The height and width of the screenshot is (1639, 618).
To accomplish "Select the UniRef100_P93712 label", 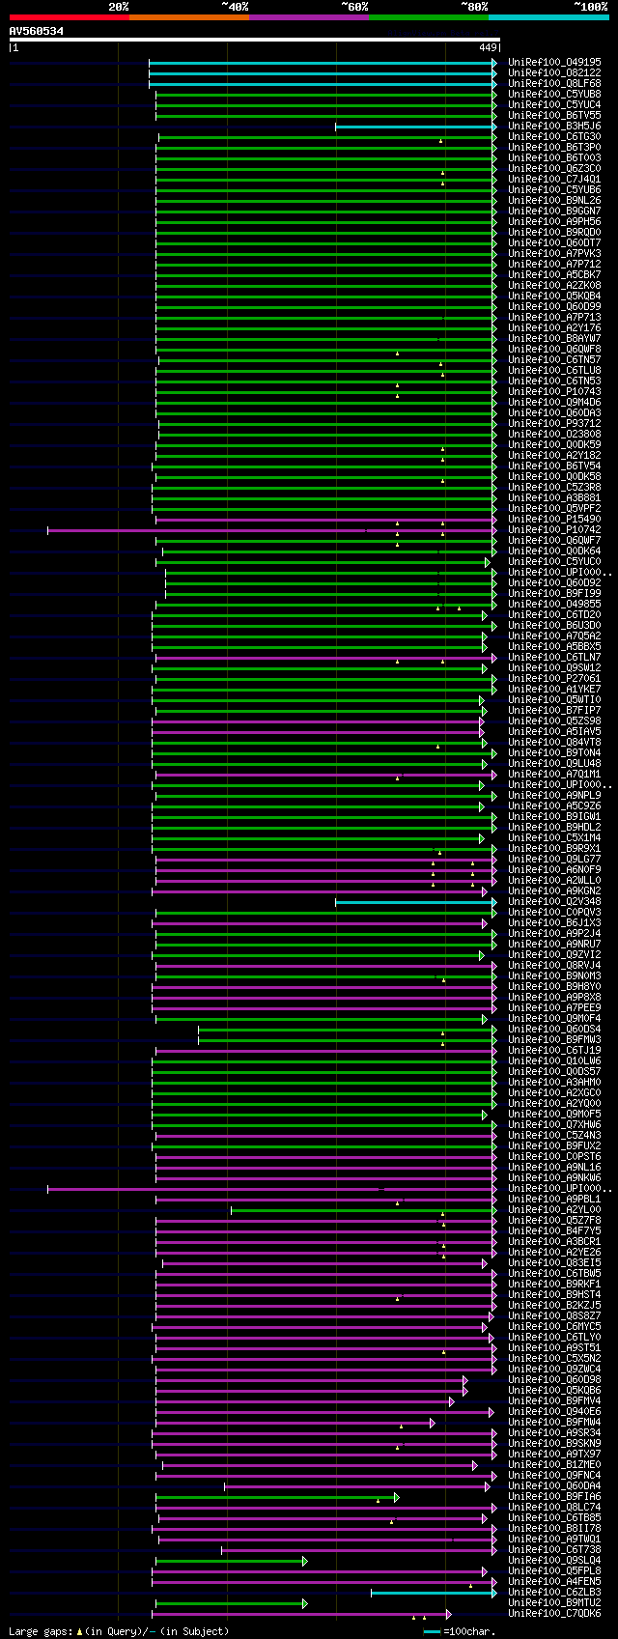I will coord(554,423).
